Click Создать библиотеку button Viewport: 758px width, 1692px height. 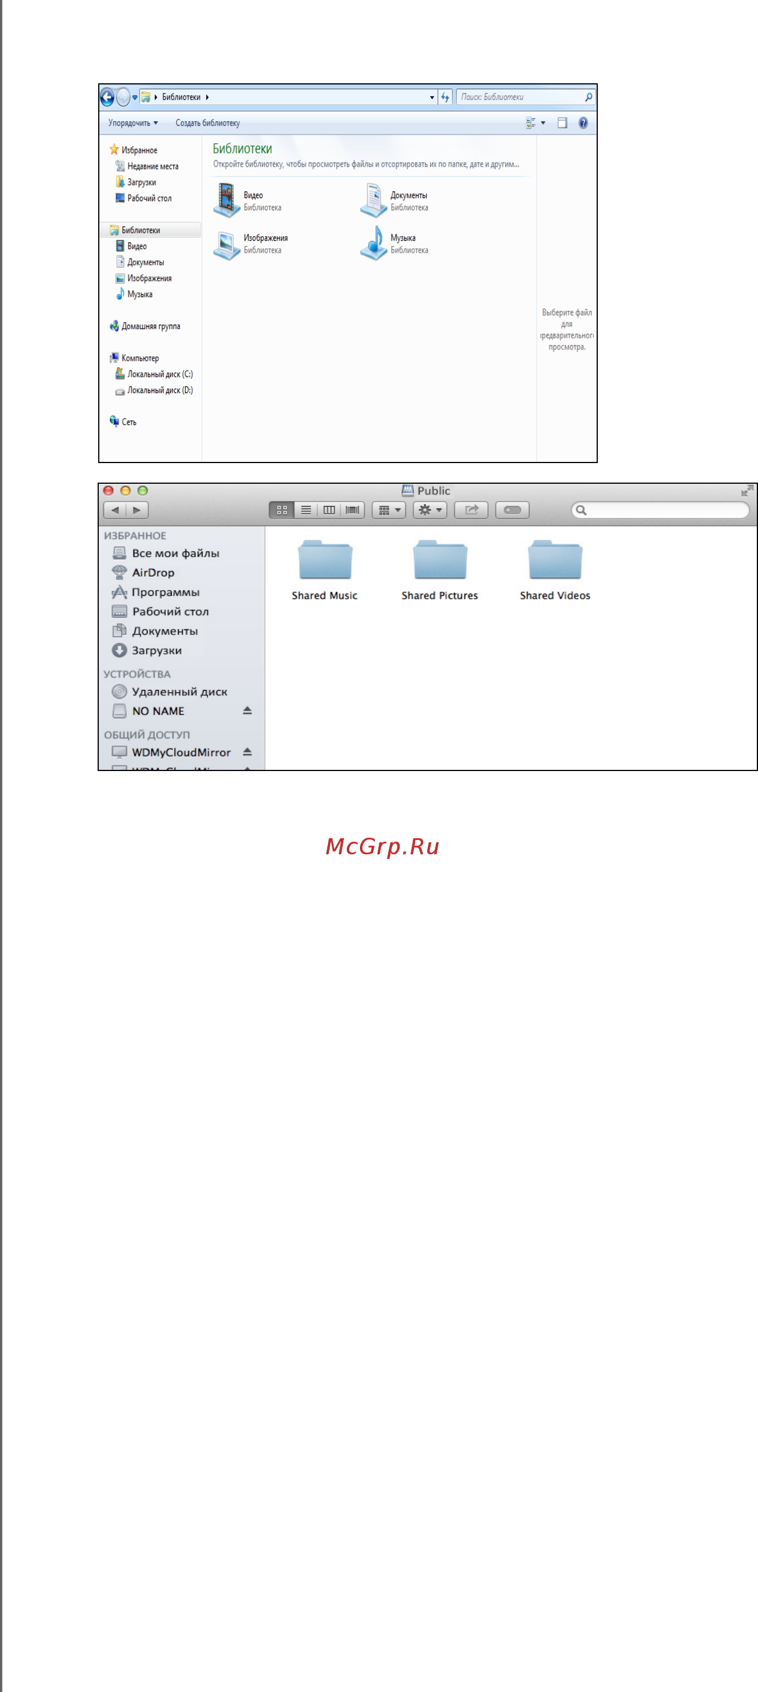(x=207, y=123)
